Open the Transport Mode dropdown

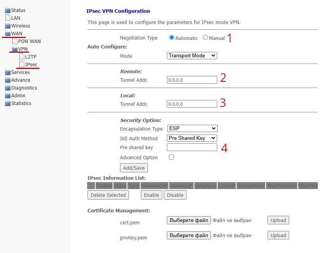[x=192, y=56]
